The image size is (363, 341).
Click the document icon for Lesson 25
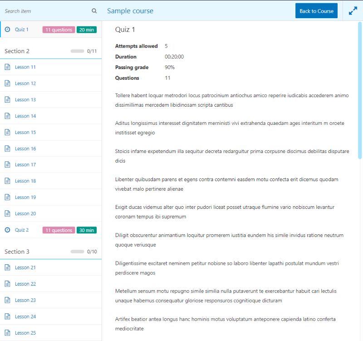[7, 333]
